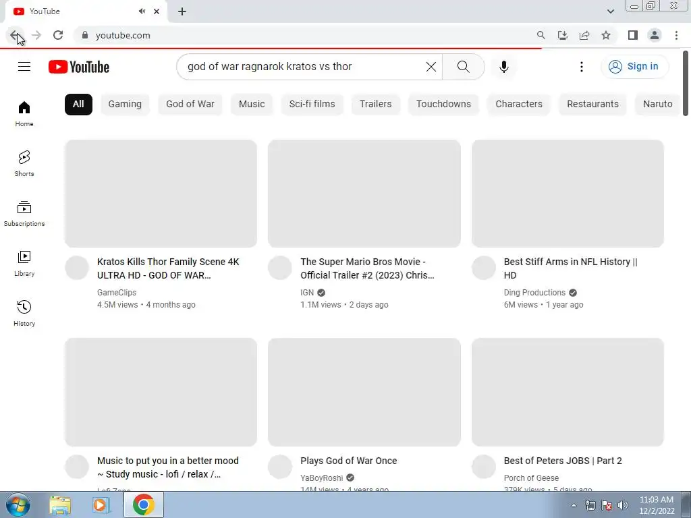Go to Home in sidebar
This screenshot has width=691, height=518.
tap(24, 113)
